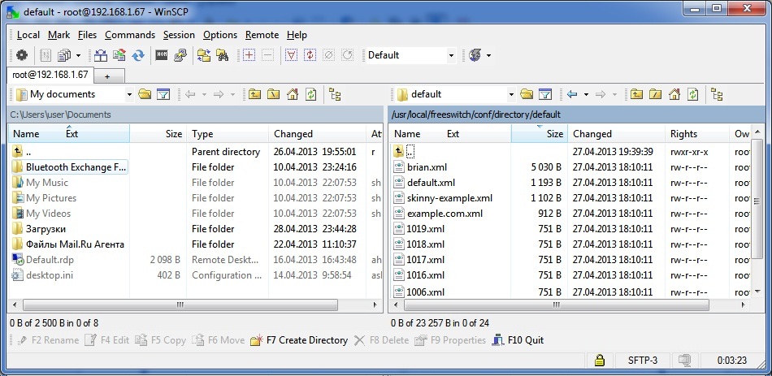The height and width of the screenshot is (376, 772).
Task: Select example.com.xml file
Action: coord(438,214)
